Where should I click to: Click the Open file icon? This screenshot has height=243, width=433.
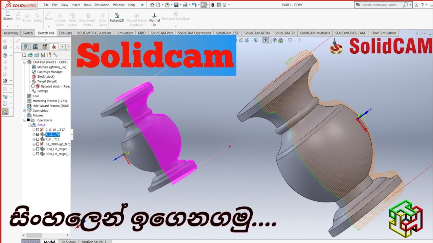(167, 5)
